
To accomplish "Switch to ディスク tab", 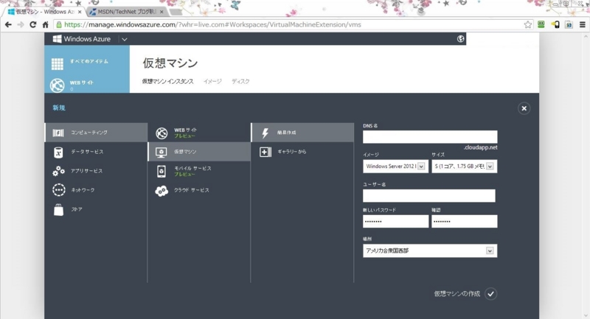I will point(240,81).
